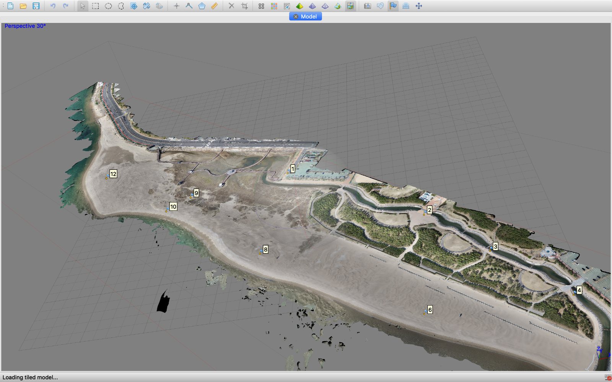Viewport: 612px width, 382px height.
Task: Activate the Resize Region tool
Action: click(146, 6)
